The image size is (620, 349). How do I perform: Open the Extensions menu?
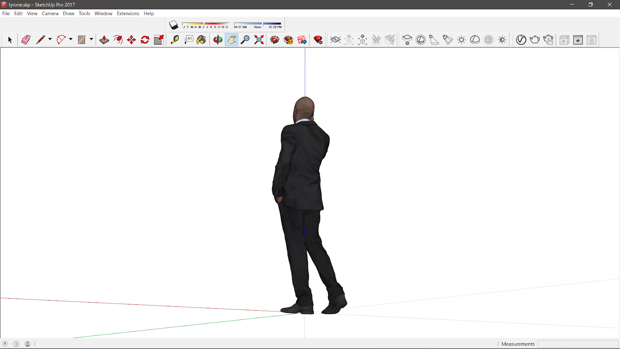point(128,13)
